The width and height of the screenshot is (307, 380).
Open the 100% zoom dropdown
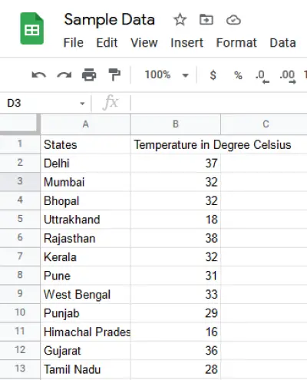point(167,75)
